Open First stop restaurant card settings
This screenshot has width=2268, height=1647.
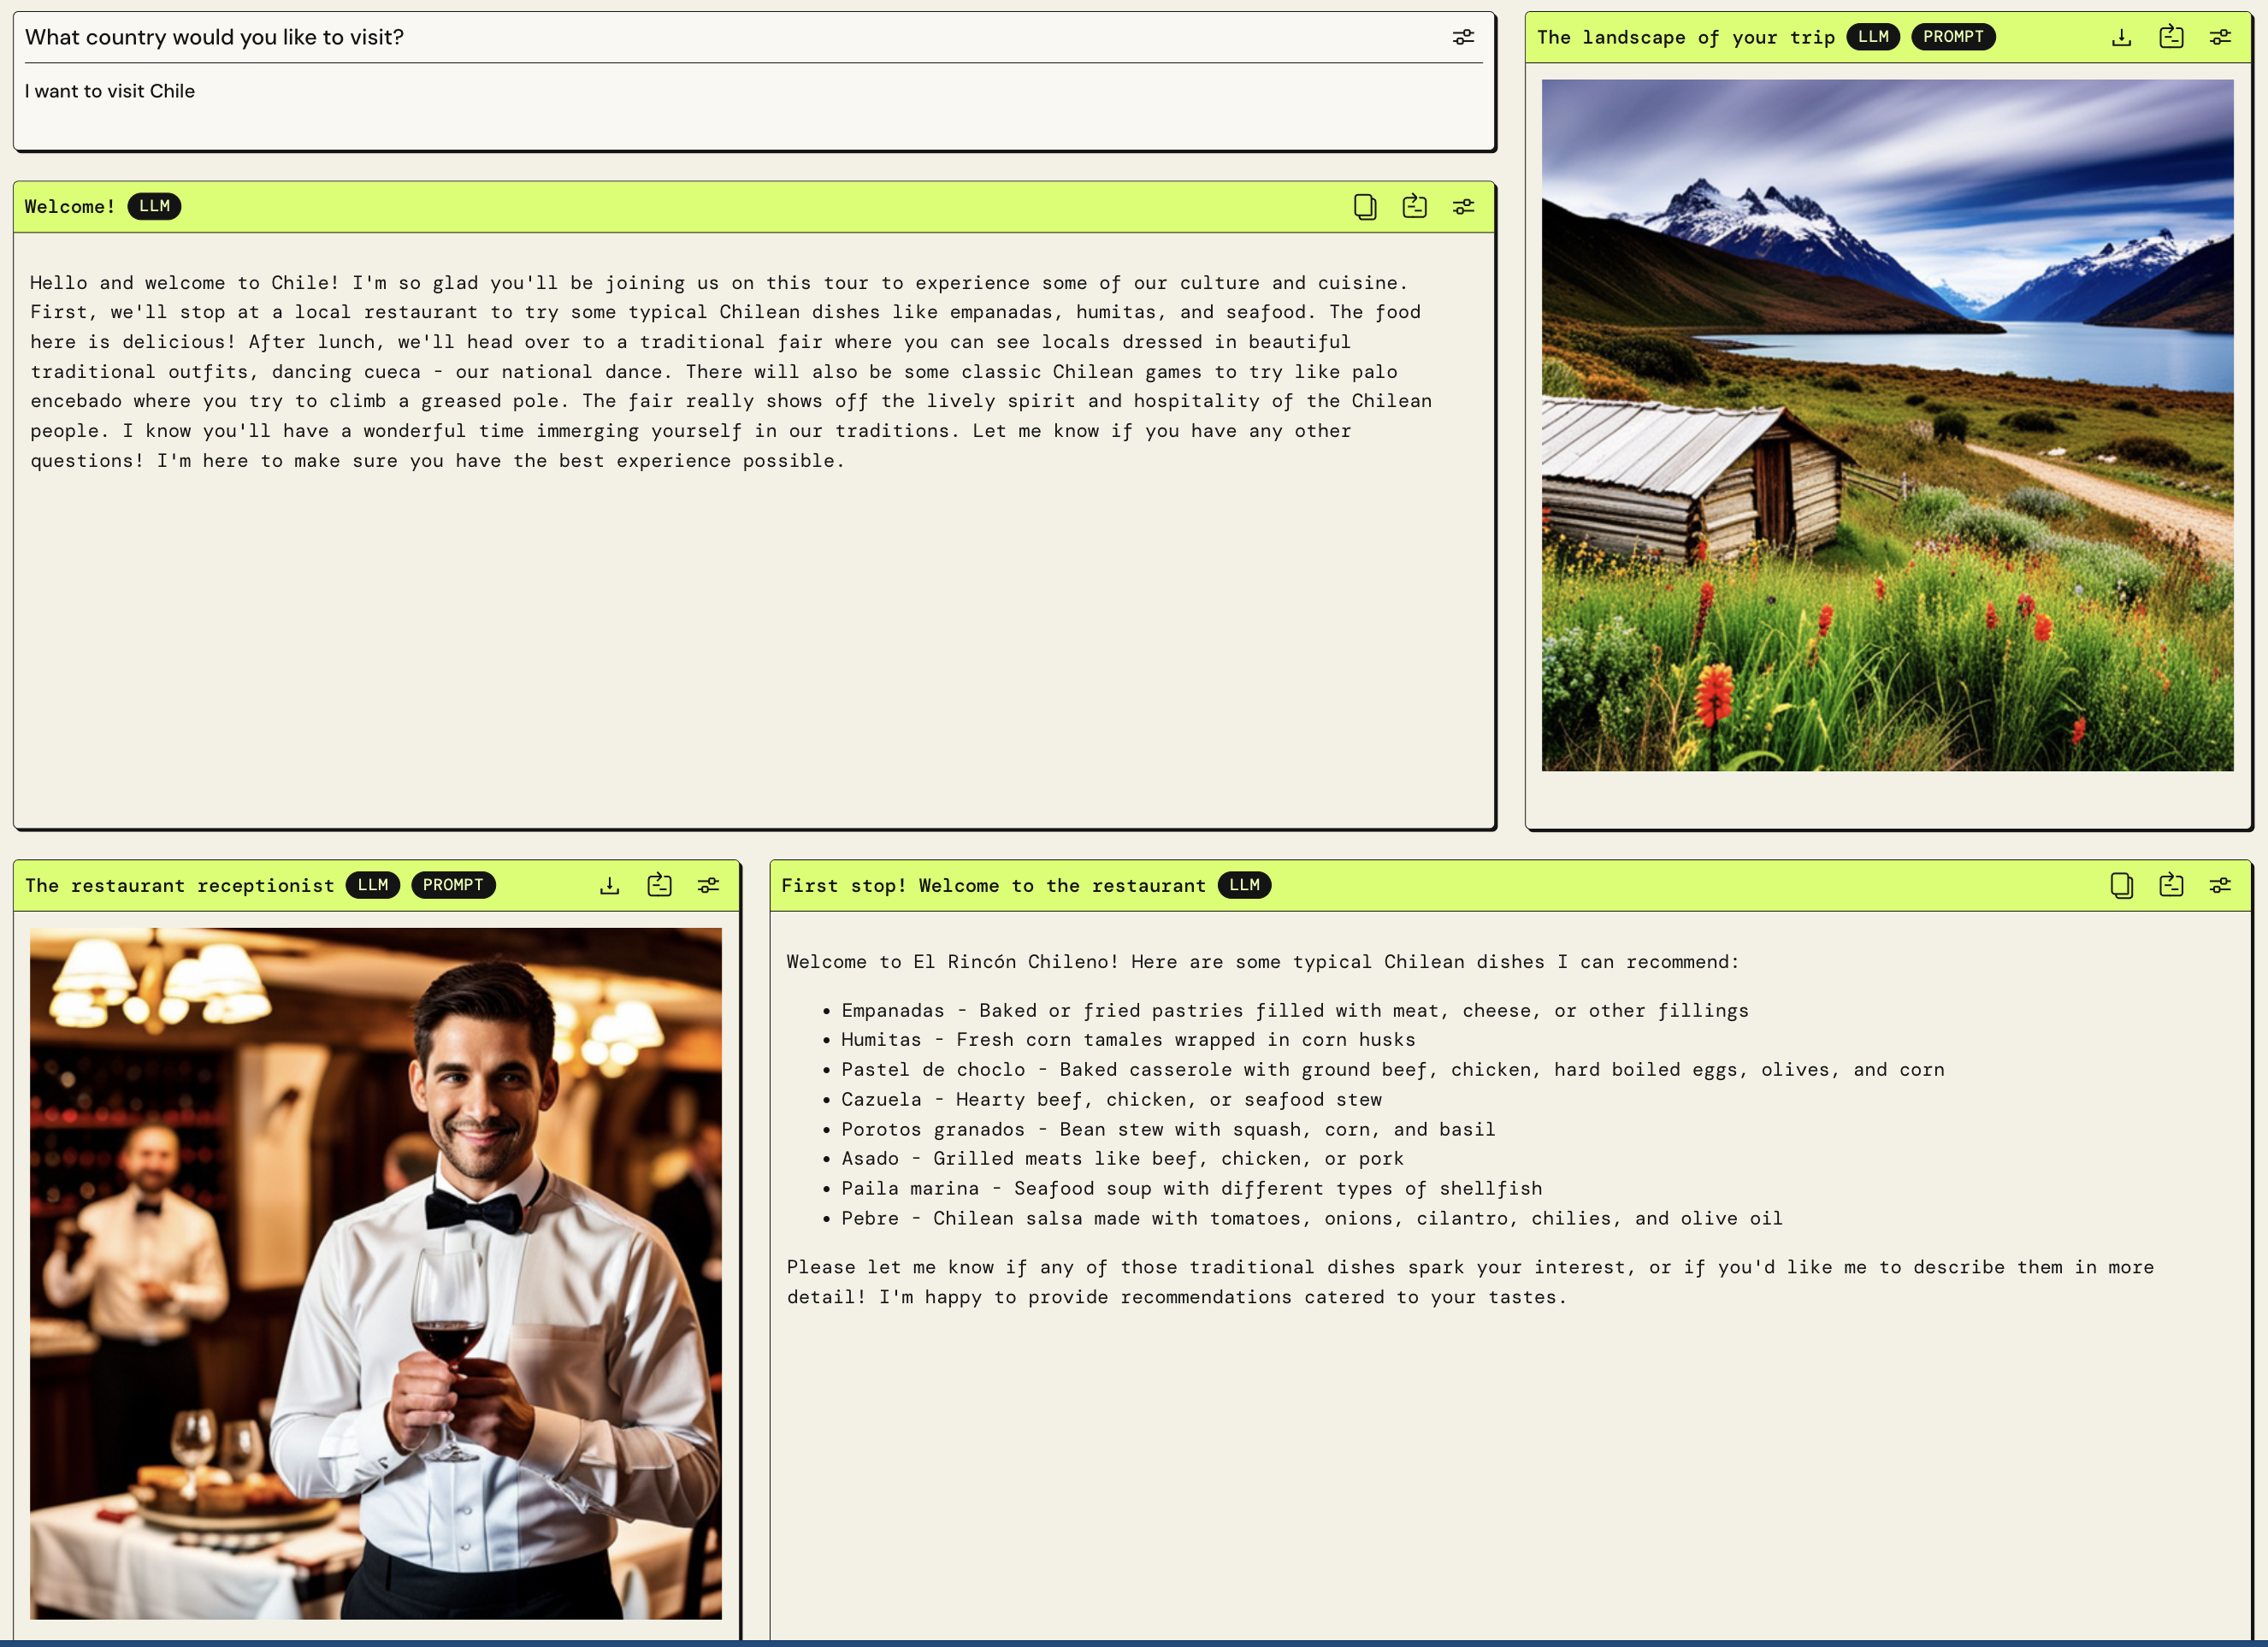pyautogui.click(x=2220, y=885)
